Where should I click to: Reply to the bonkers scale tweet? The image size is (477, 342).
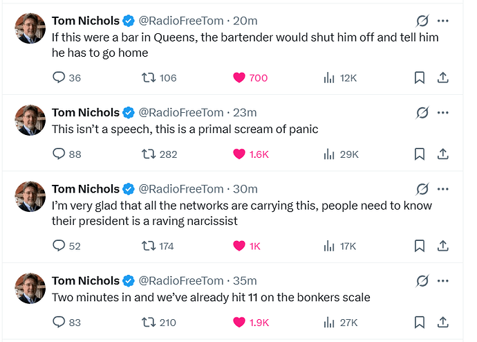[x=59, y=322]
